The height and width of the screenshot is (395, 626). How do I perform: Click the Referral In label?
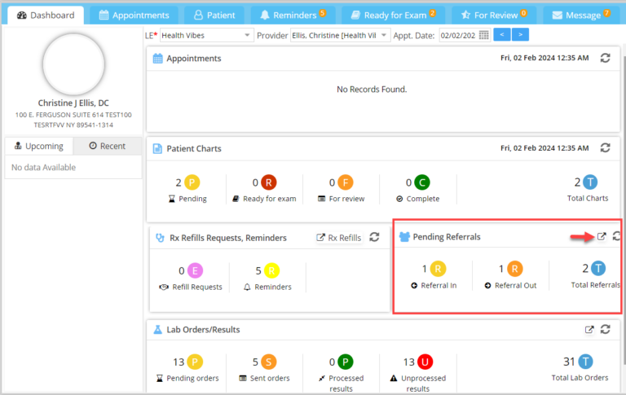tap(439, 285)
